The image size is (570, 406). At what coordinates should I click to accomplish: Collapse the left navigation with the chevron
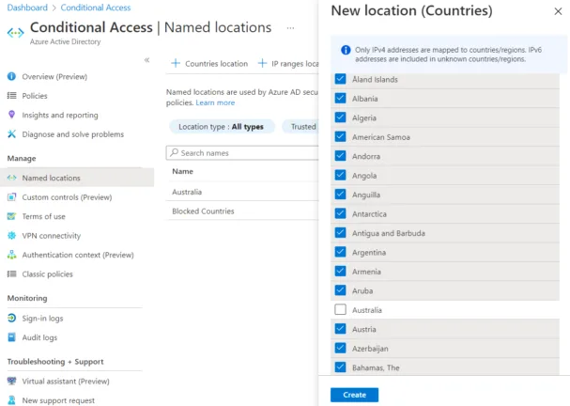(146, 60)
